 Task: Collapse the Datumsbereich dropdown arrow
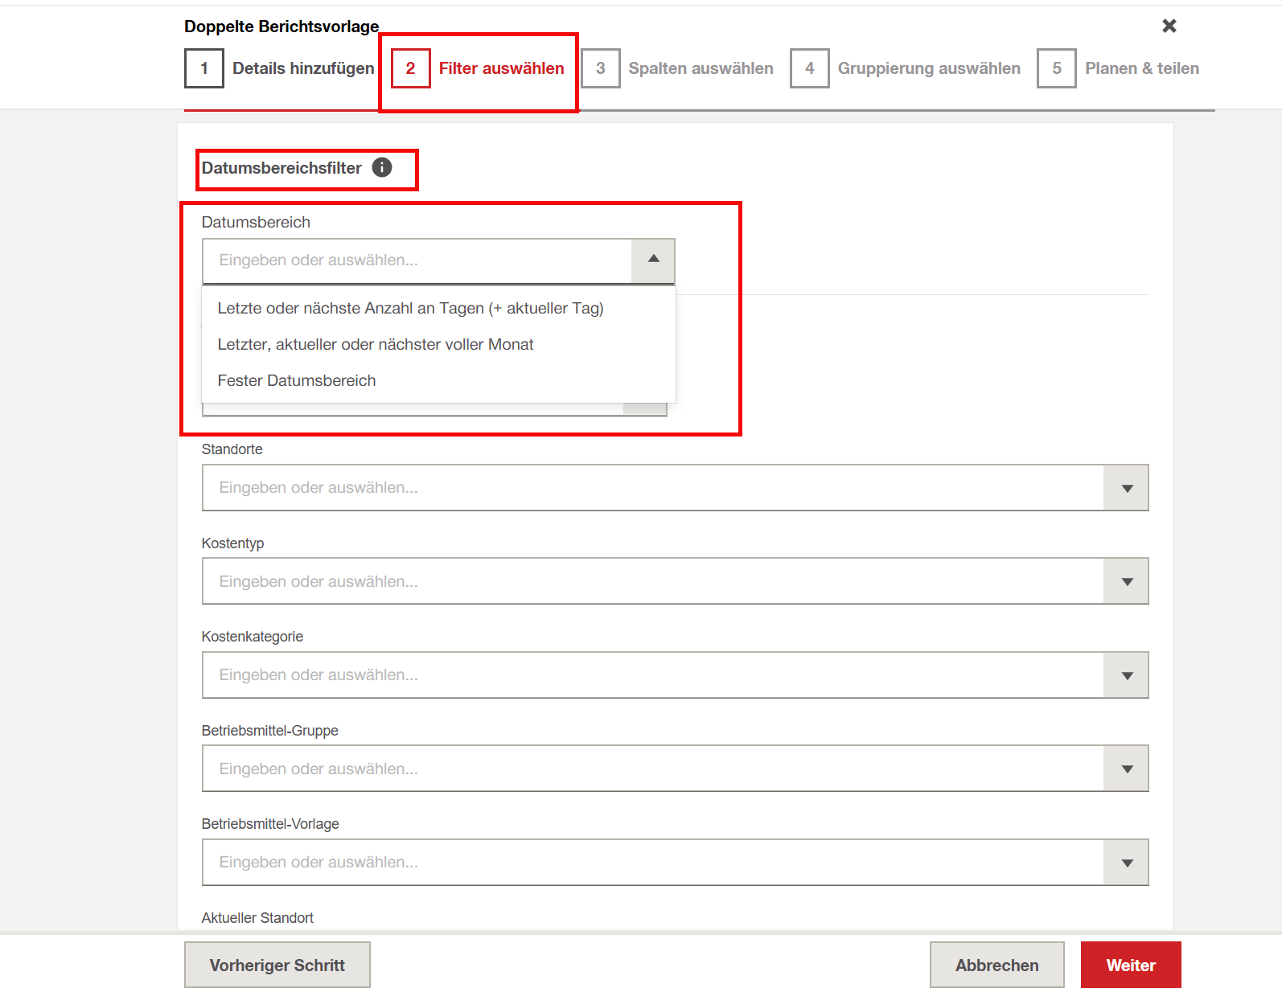click(x=653, y=260)
